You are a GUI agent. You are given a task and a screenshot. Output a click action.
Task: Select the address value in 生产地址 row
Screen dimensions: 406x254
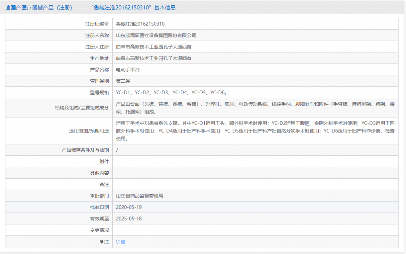154,58
